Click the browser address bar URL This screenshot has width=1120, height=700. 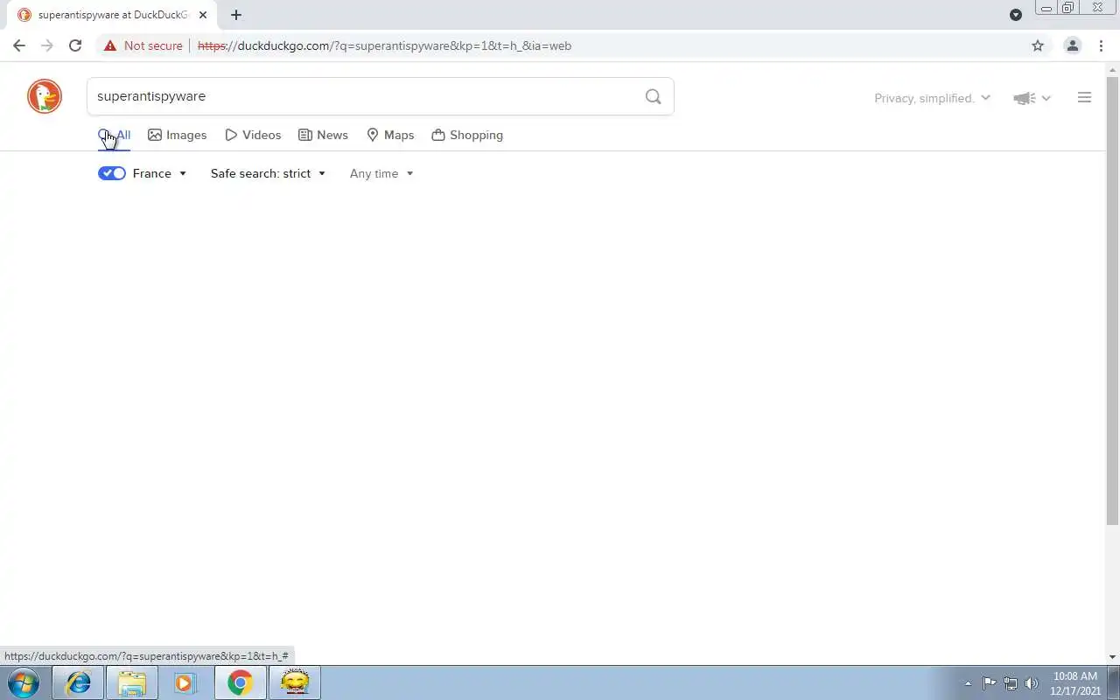384,45
